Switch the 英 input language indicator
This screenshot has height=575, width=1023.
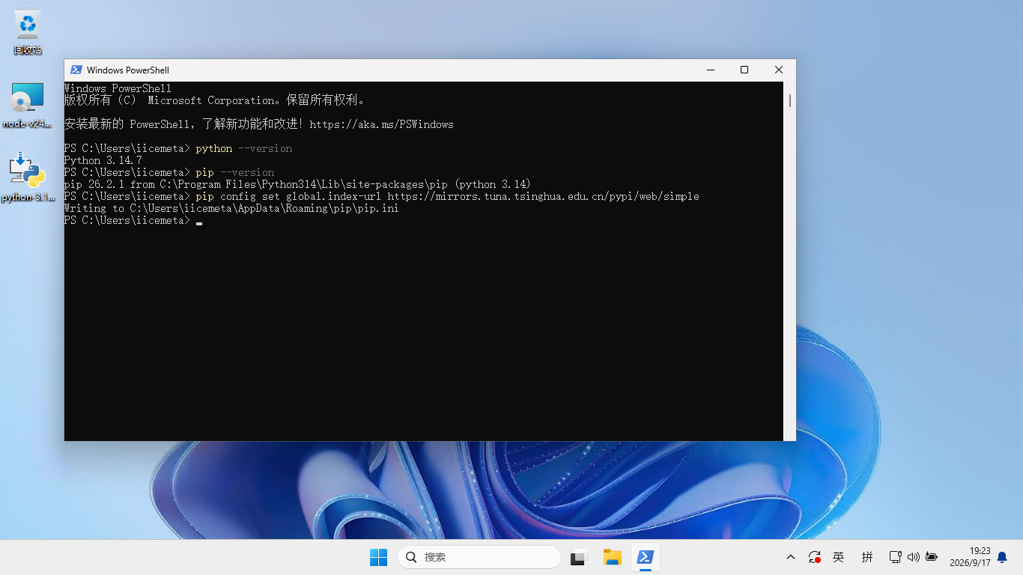click(x=839, y=557)
